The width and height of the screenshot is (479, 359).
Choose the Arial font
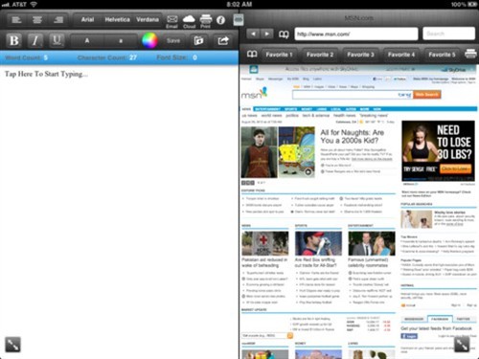coord(87,20)
